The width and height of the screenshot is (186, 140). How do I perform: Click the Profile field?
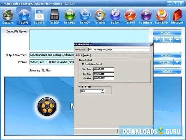click(52, 62)
